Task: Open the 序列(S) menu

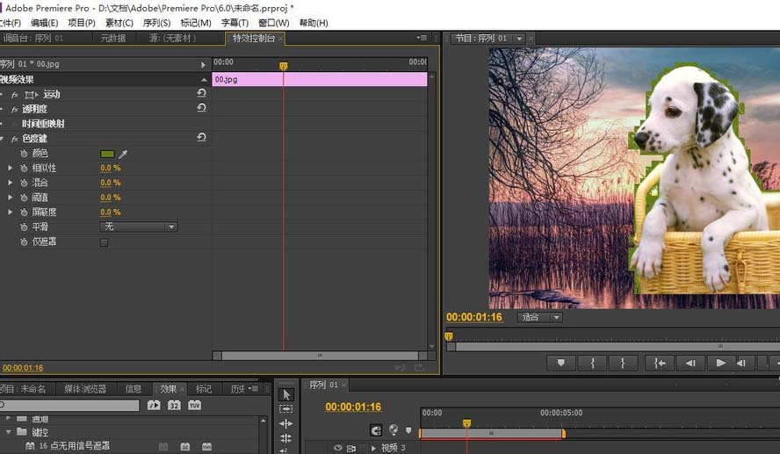Action: [x=156, y=23]
